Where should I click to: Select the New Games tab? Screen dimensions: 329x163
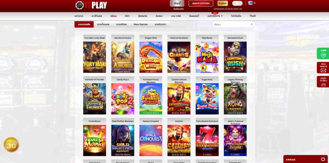[141, 24]
